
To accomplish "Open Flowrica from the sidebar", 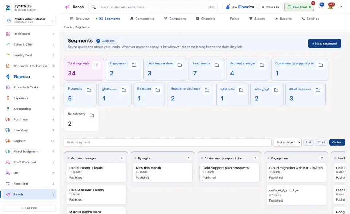I will tap(29, 77).
